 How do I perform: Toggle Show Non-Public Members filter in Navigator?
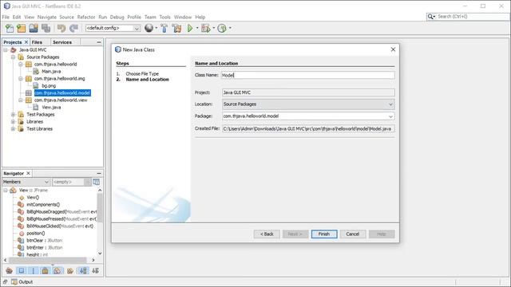(x=46, y=271)
